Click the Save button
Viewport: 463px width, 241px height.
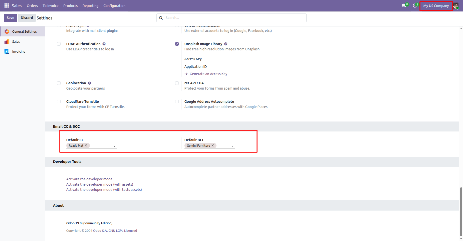tap(11, 18)
